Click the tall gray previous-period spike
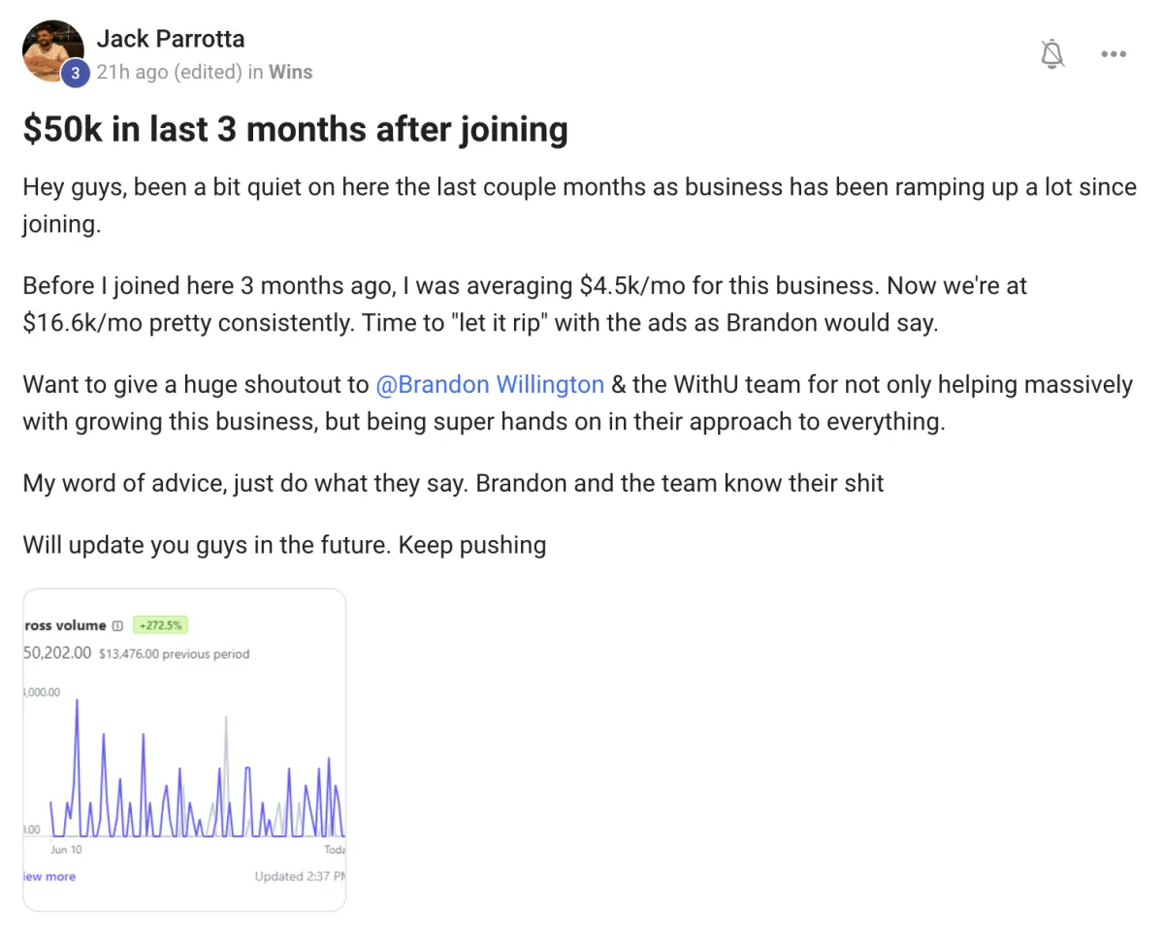The height and width of the screenshot is (929, 1164). (x=226, y=720)
